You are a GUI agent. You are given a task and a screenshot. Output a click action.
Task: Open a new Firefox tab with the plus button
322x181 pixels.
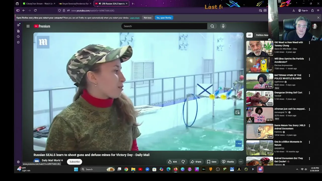(133, 4)
